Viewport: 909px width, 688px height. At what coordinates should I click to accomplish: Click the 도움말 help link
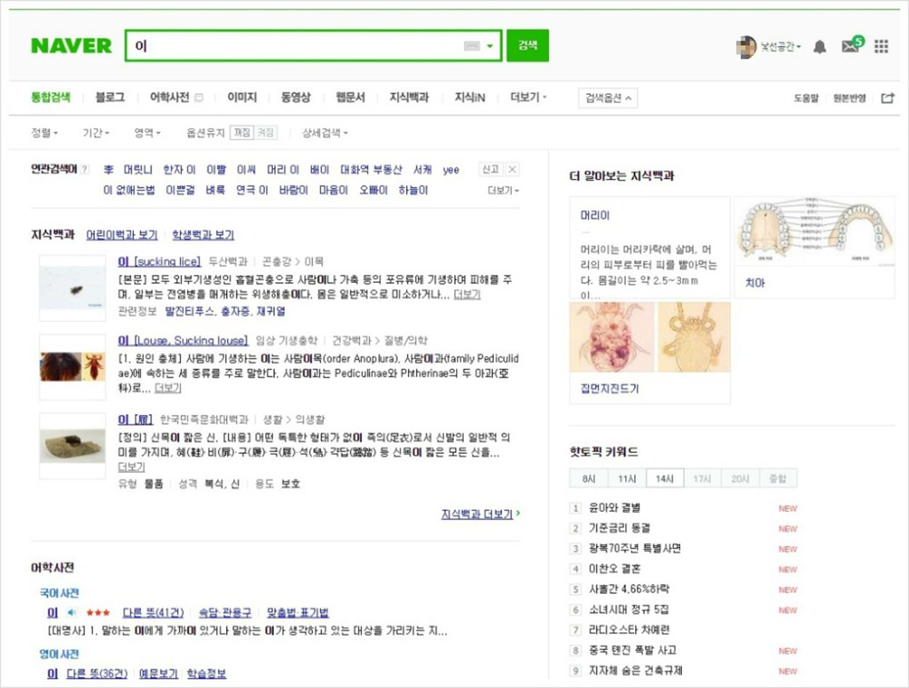coord(806,98)
